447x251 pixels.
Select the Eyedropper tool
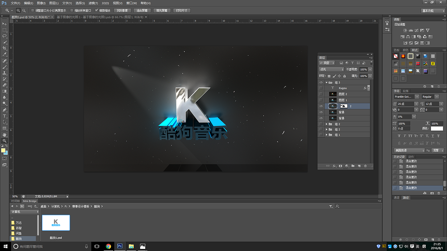pyautogui.click(x=5, y=54)
